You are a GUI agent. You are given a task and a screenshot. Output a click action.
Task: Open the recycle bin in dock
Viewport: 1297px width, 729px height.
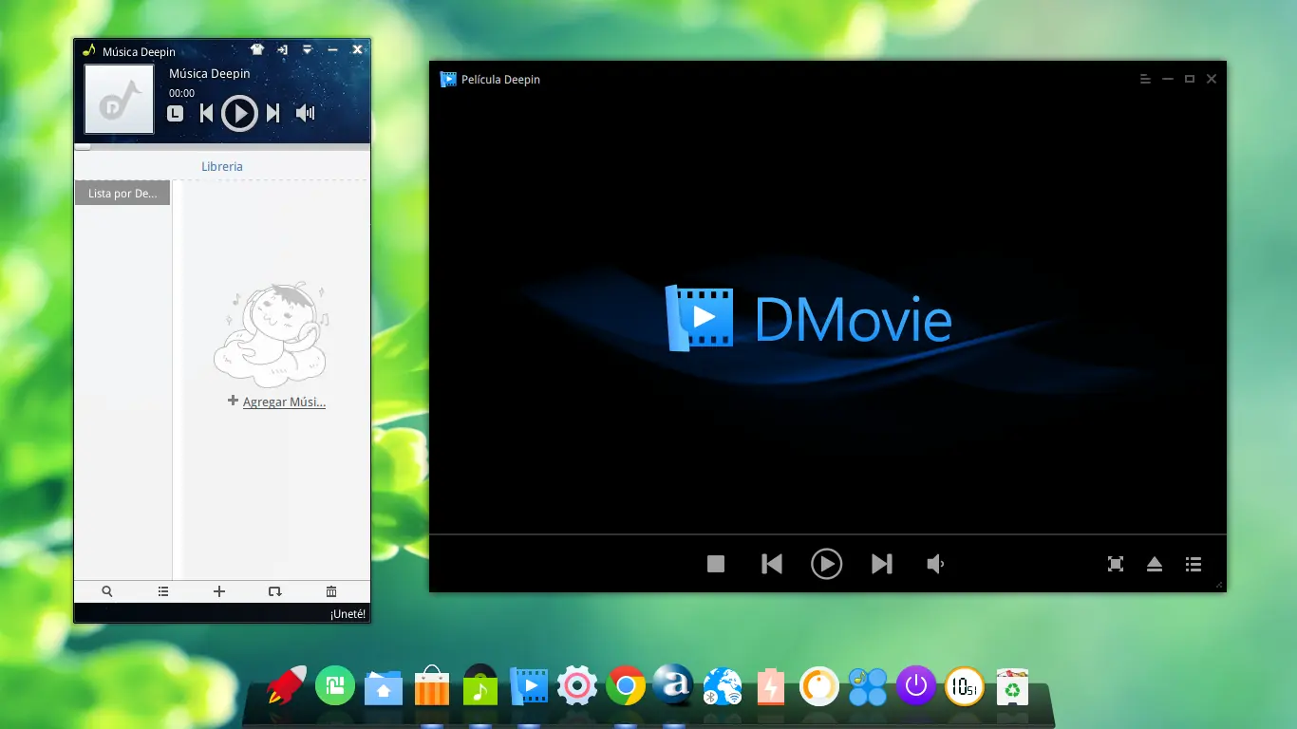[1013, 686]
